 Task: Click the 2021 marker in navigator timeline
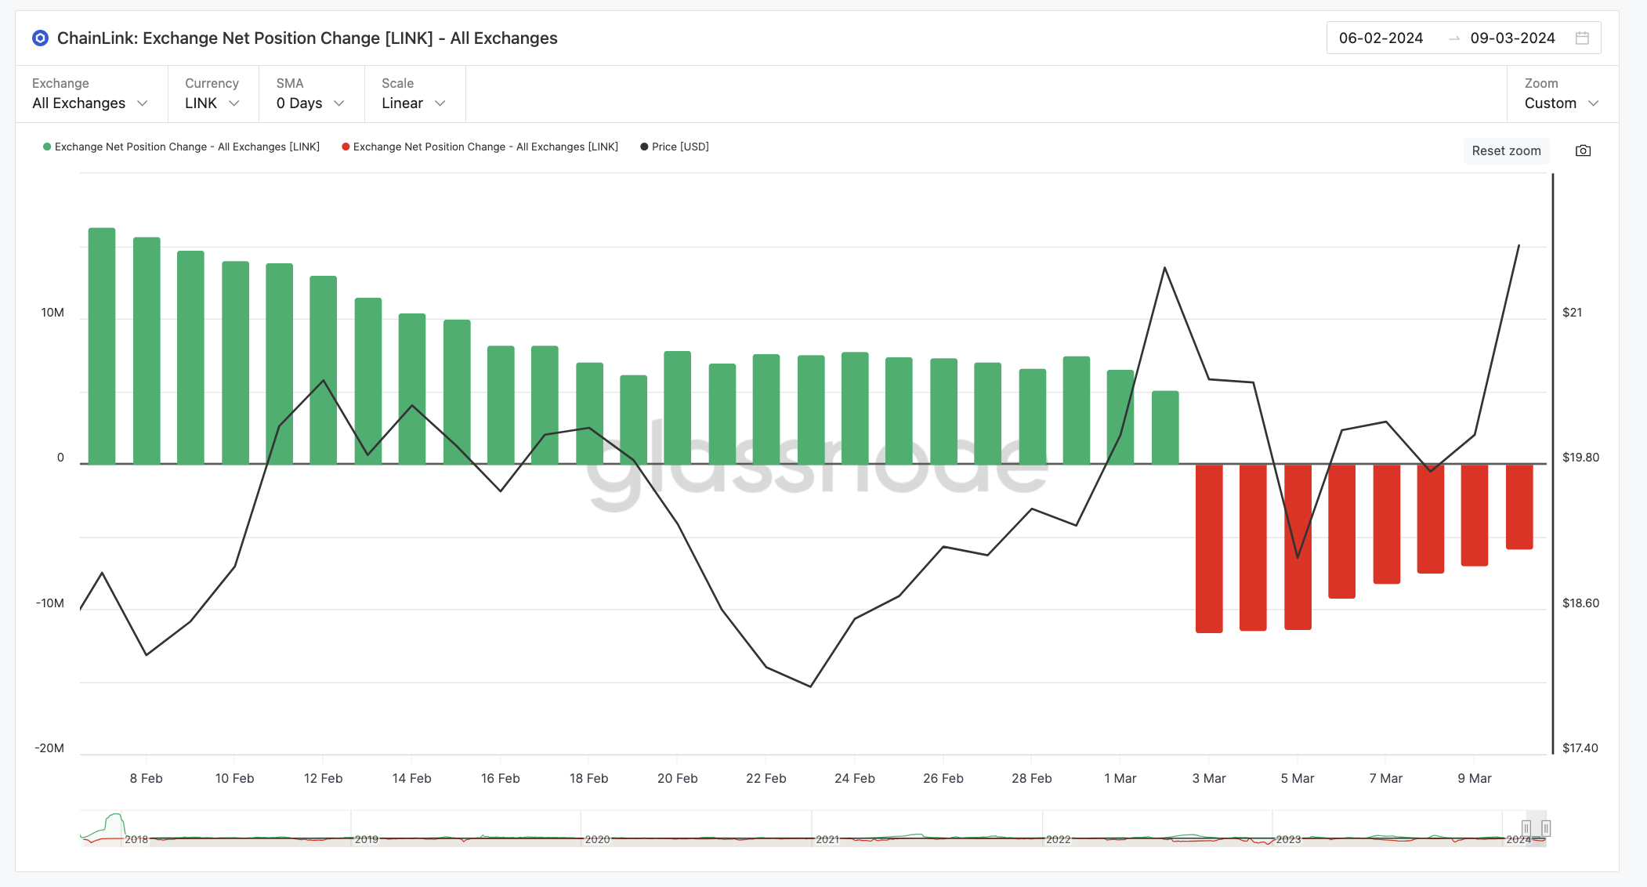827,839
